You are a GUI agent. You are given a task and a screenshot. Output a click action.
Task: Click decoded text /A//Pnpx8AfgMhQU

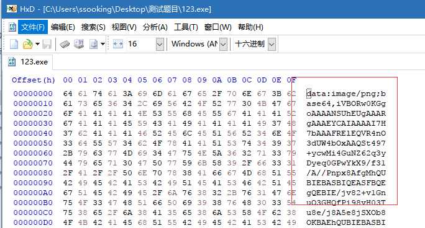point(346,173)
